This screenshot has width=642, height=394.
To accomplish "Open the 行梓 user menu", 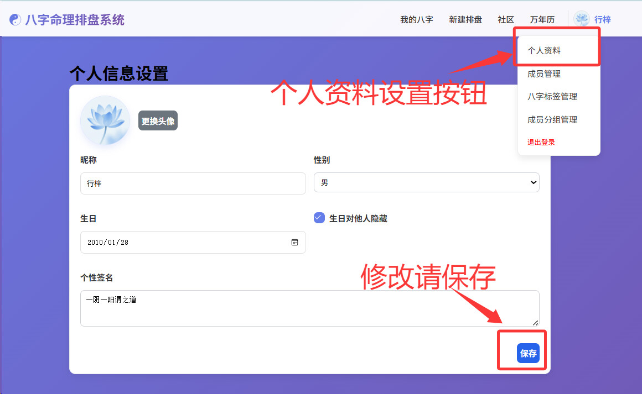I will [x=602, y=20].
